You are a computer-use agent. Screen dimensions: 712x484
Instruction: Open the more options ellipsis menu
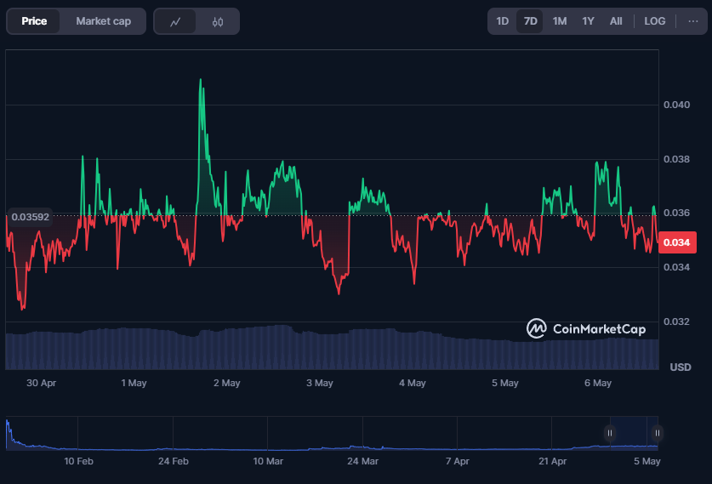(692, 21)
